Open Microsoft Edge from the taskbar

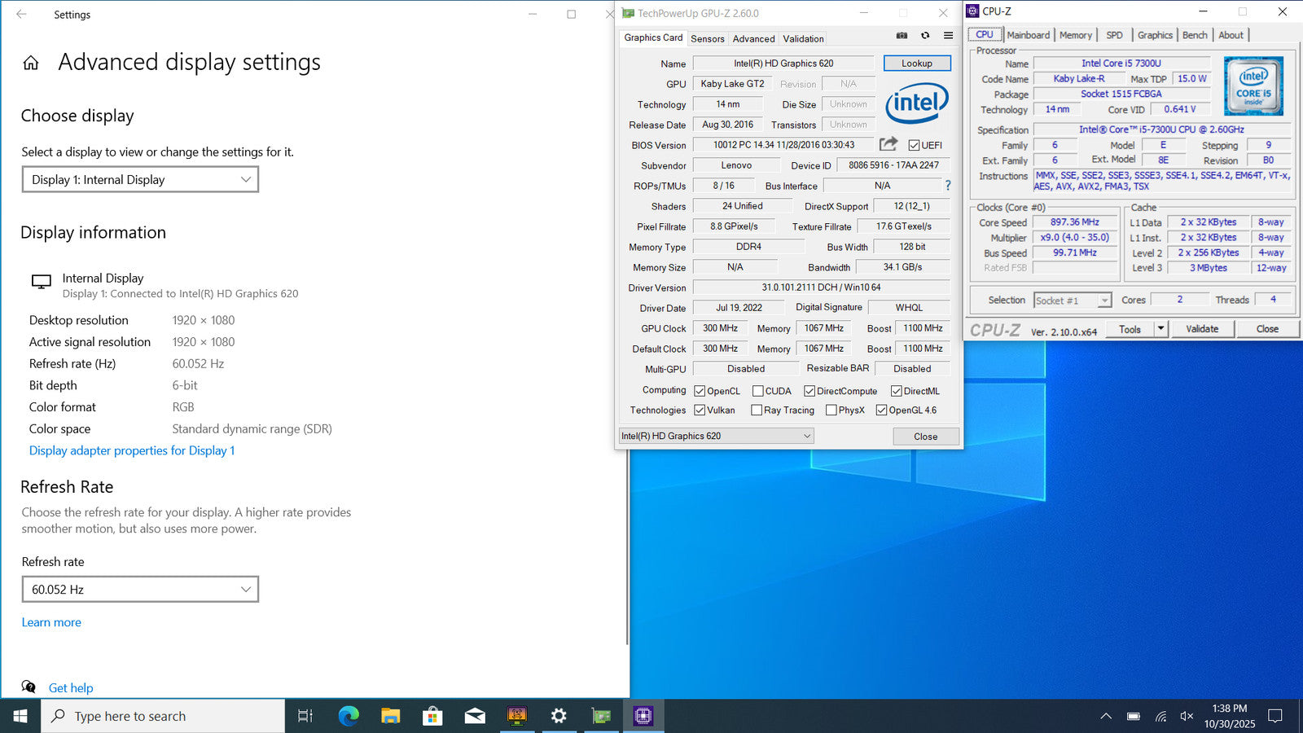(349, 716)
